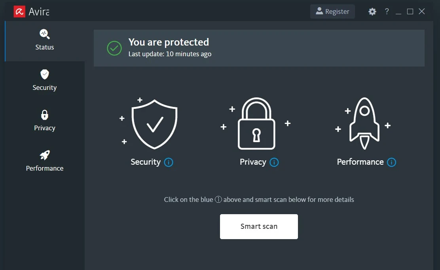
Task: Click the large Security shield checkmark graphic
Action: tap(154, 124)
